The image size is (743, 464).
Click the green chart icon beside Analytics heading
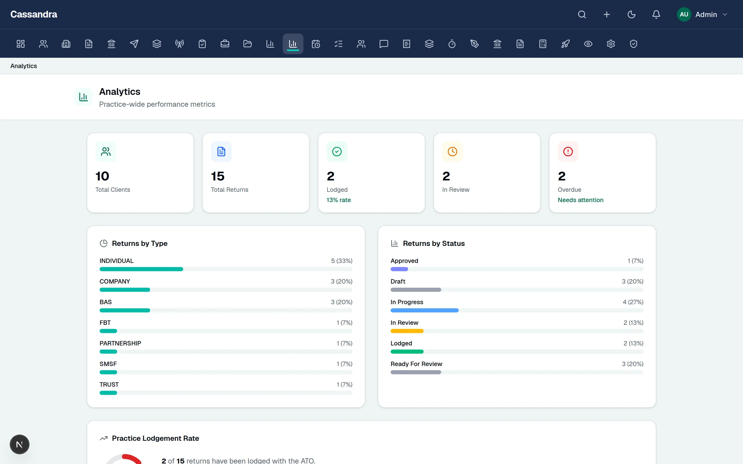pos(84,97)
